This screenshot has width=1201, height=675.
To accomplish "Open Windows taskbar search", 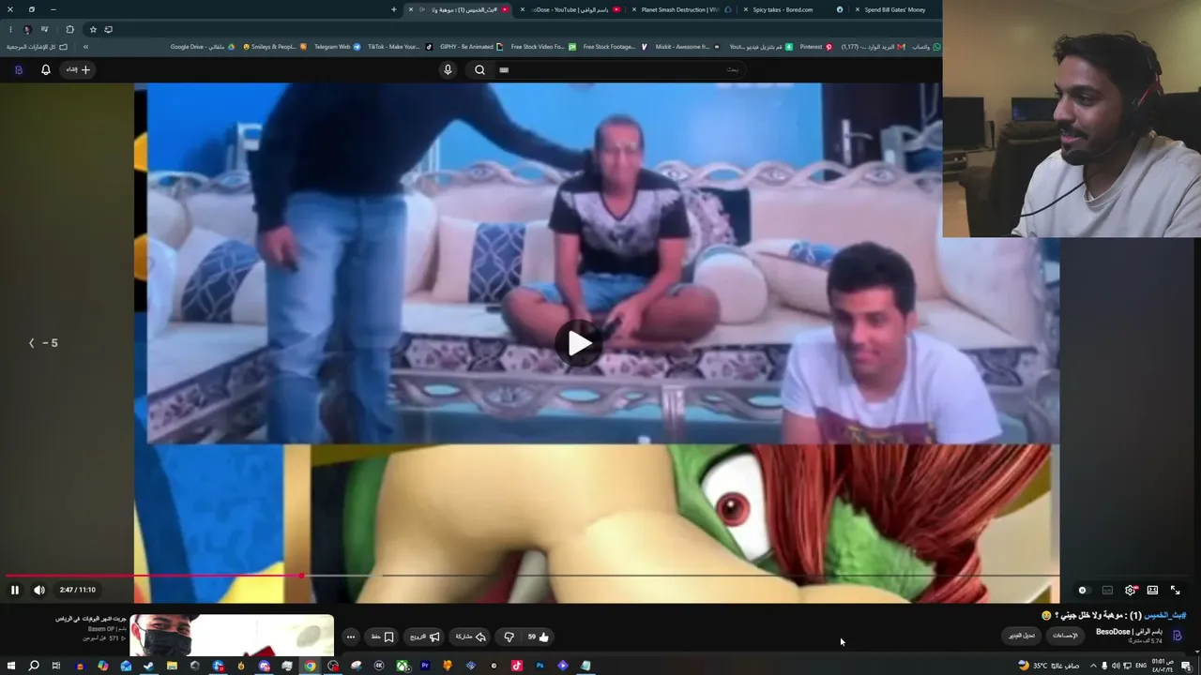I will click(x=34, y=666).
